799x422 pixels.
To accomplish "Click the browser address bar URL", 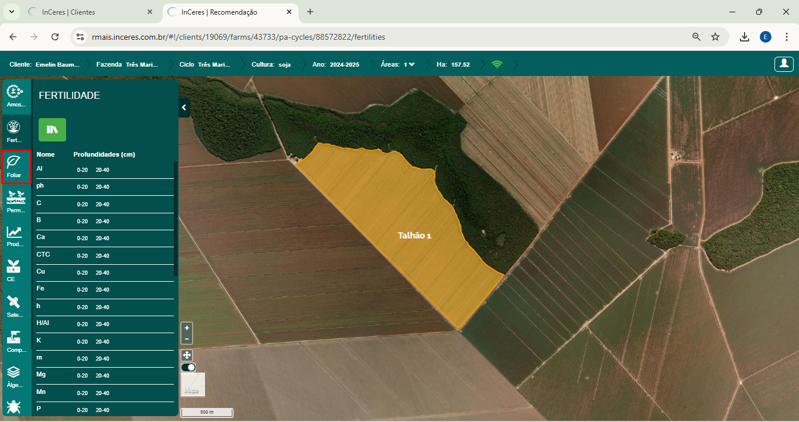I will point(238,37).
